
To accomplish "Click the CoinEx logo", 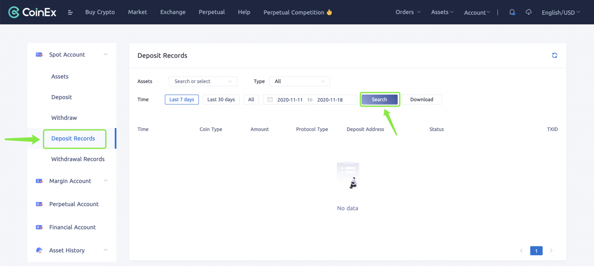I will point(32,12).
